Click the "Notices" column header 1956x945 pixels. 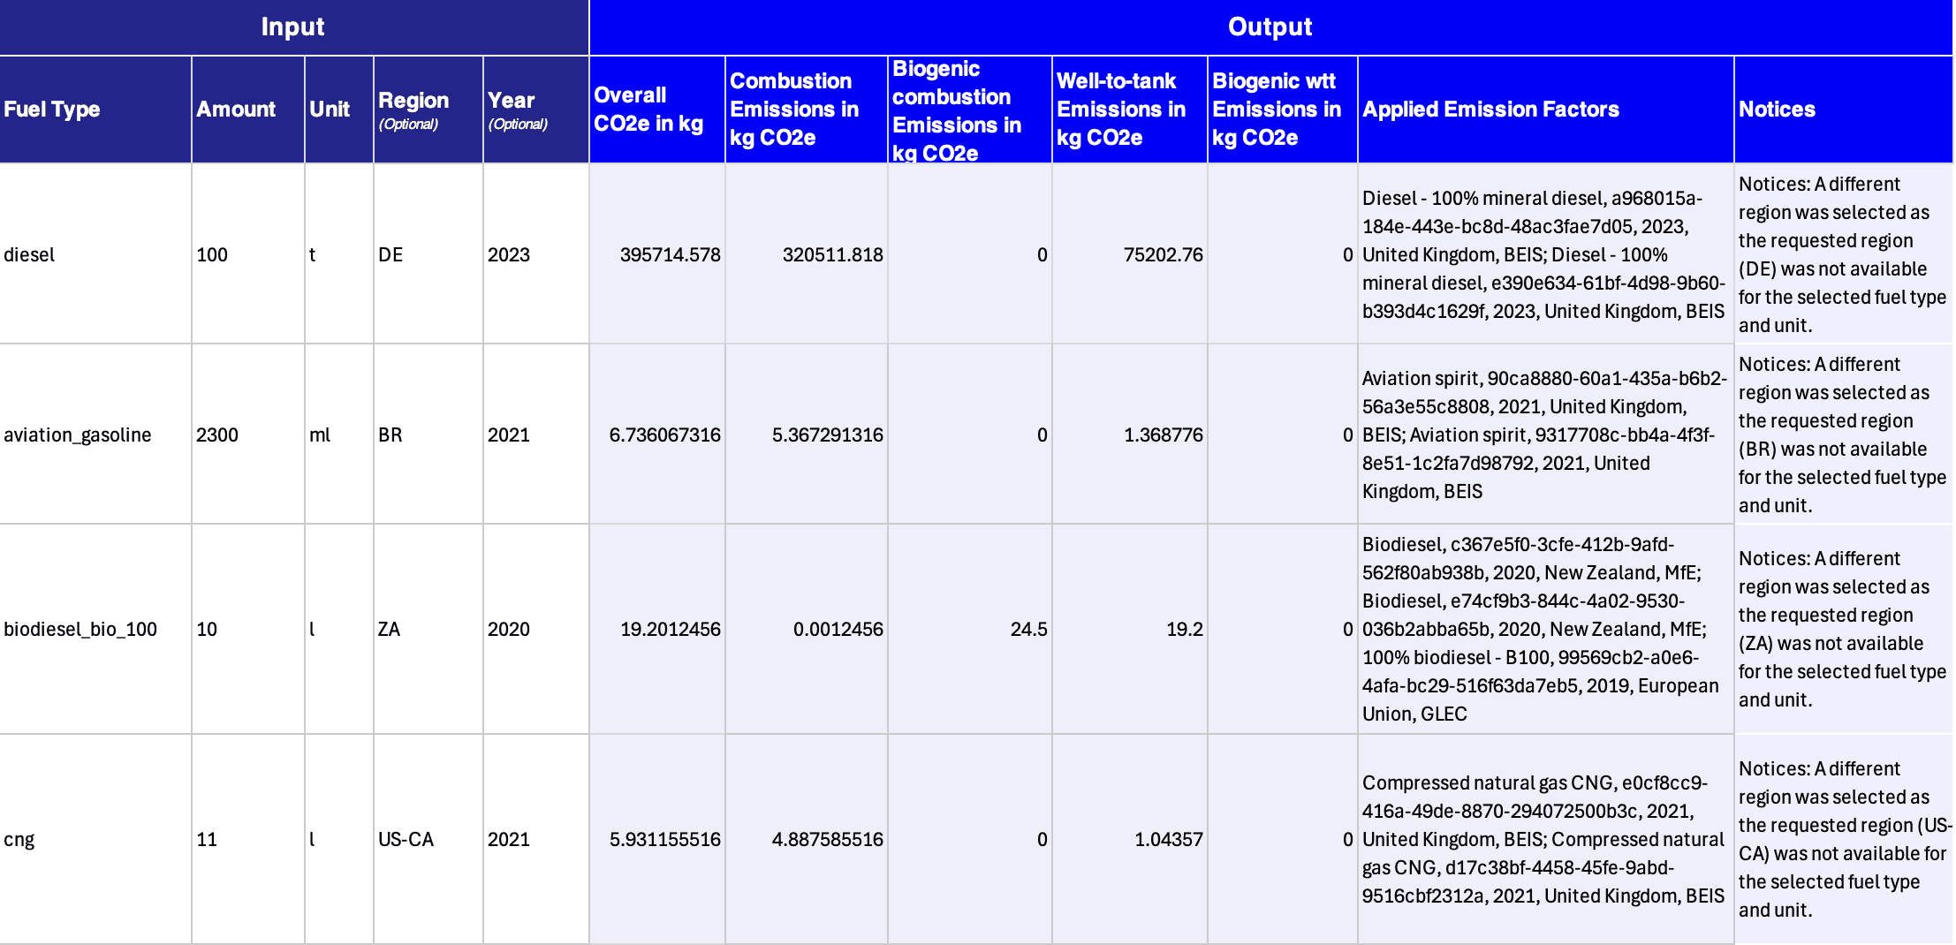pyautogui.click(x=1777, y=110)
